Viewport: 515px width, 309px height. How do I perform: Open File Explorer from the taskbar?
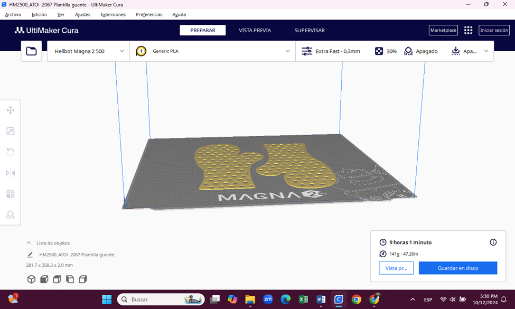tap(250, 299)
